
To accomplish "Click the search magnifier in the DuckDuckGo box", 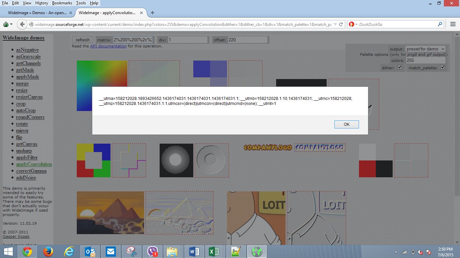I will click(440, 24).
